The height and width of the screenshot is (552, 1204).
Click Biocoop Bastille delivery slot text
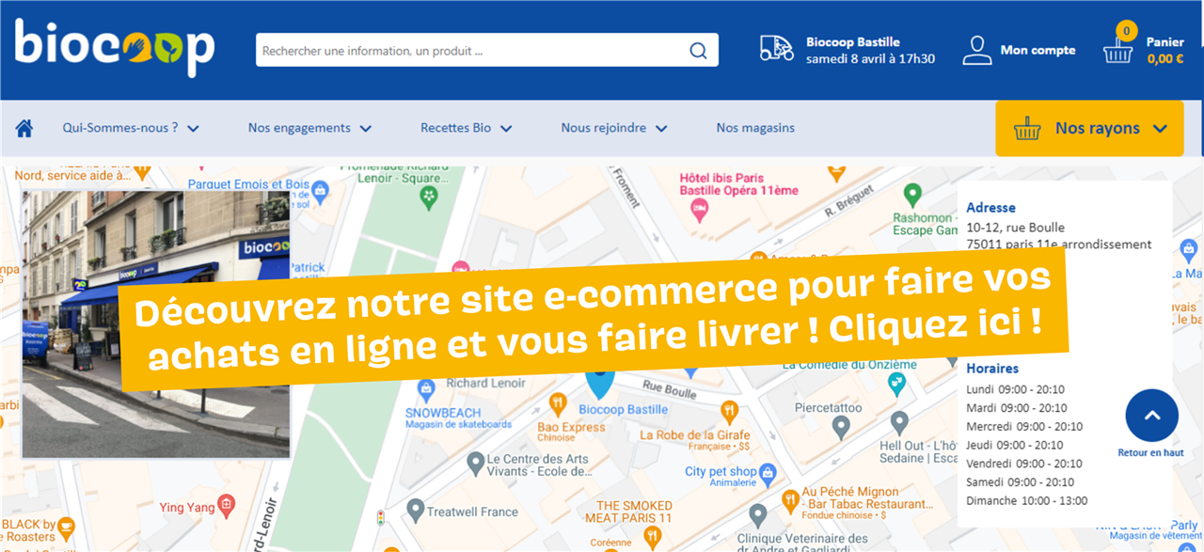click(x=870, y=50)
